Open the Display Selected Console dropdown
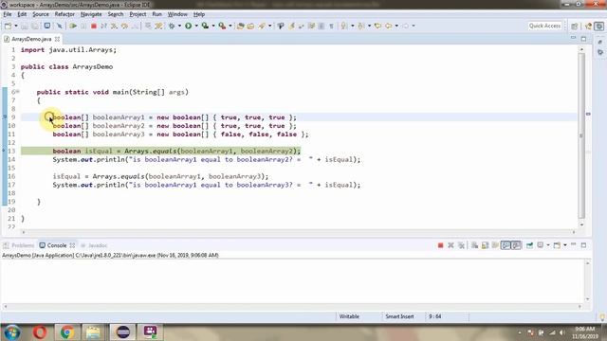 [x=548, y=245]
